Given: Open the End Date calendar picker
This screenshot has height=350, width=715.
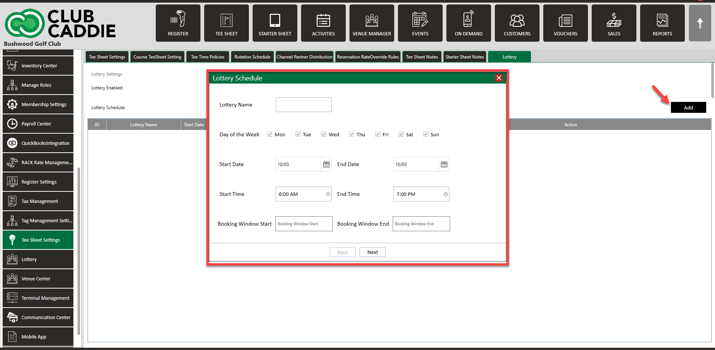Looking at the screenshot, I should click(x=444, y=164).
